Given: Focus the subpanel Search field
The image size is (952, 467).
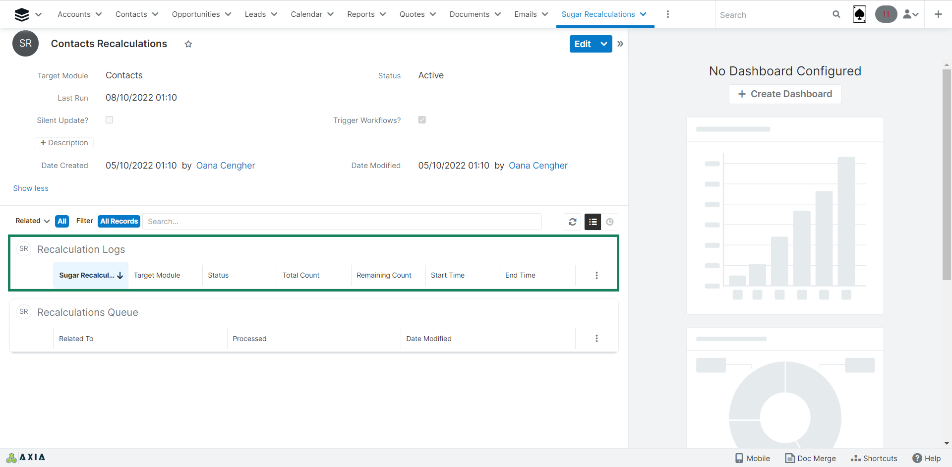Looking at the screenshot, I should (x=342, y=222).
